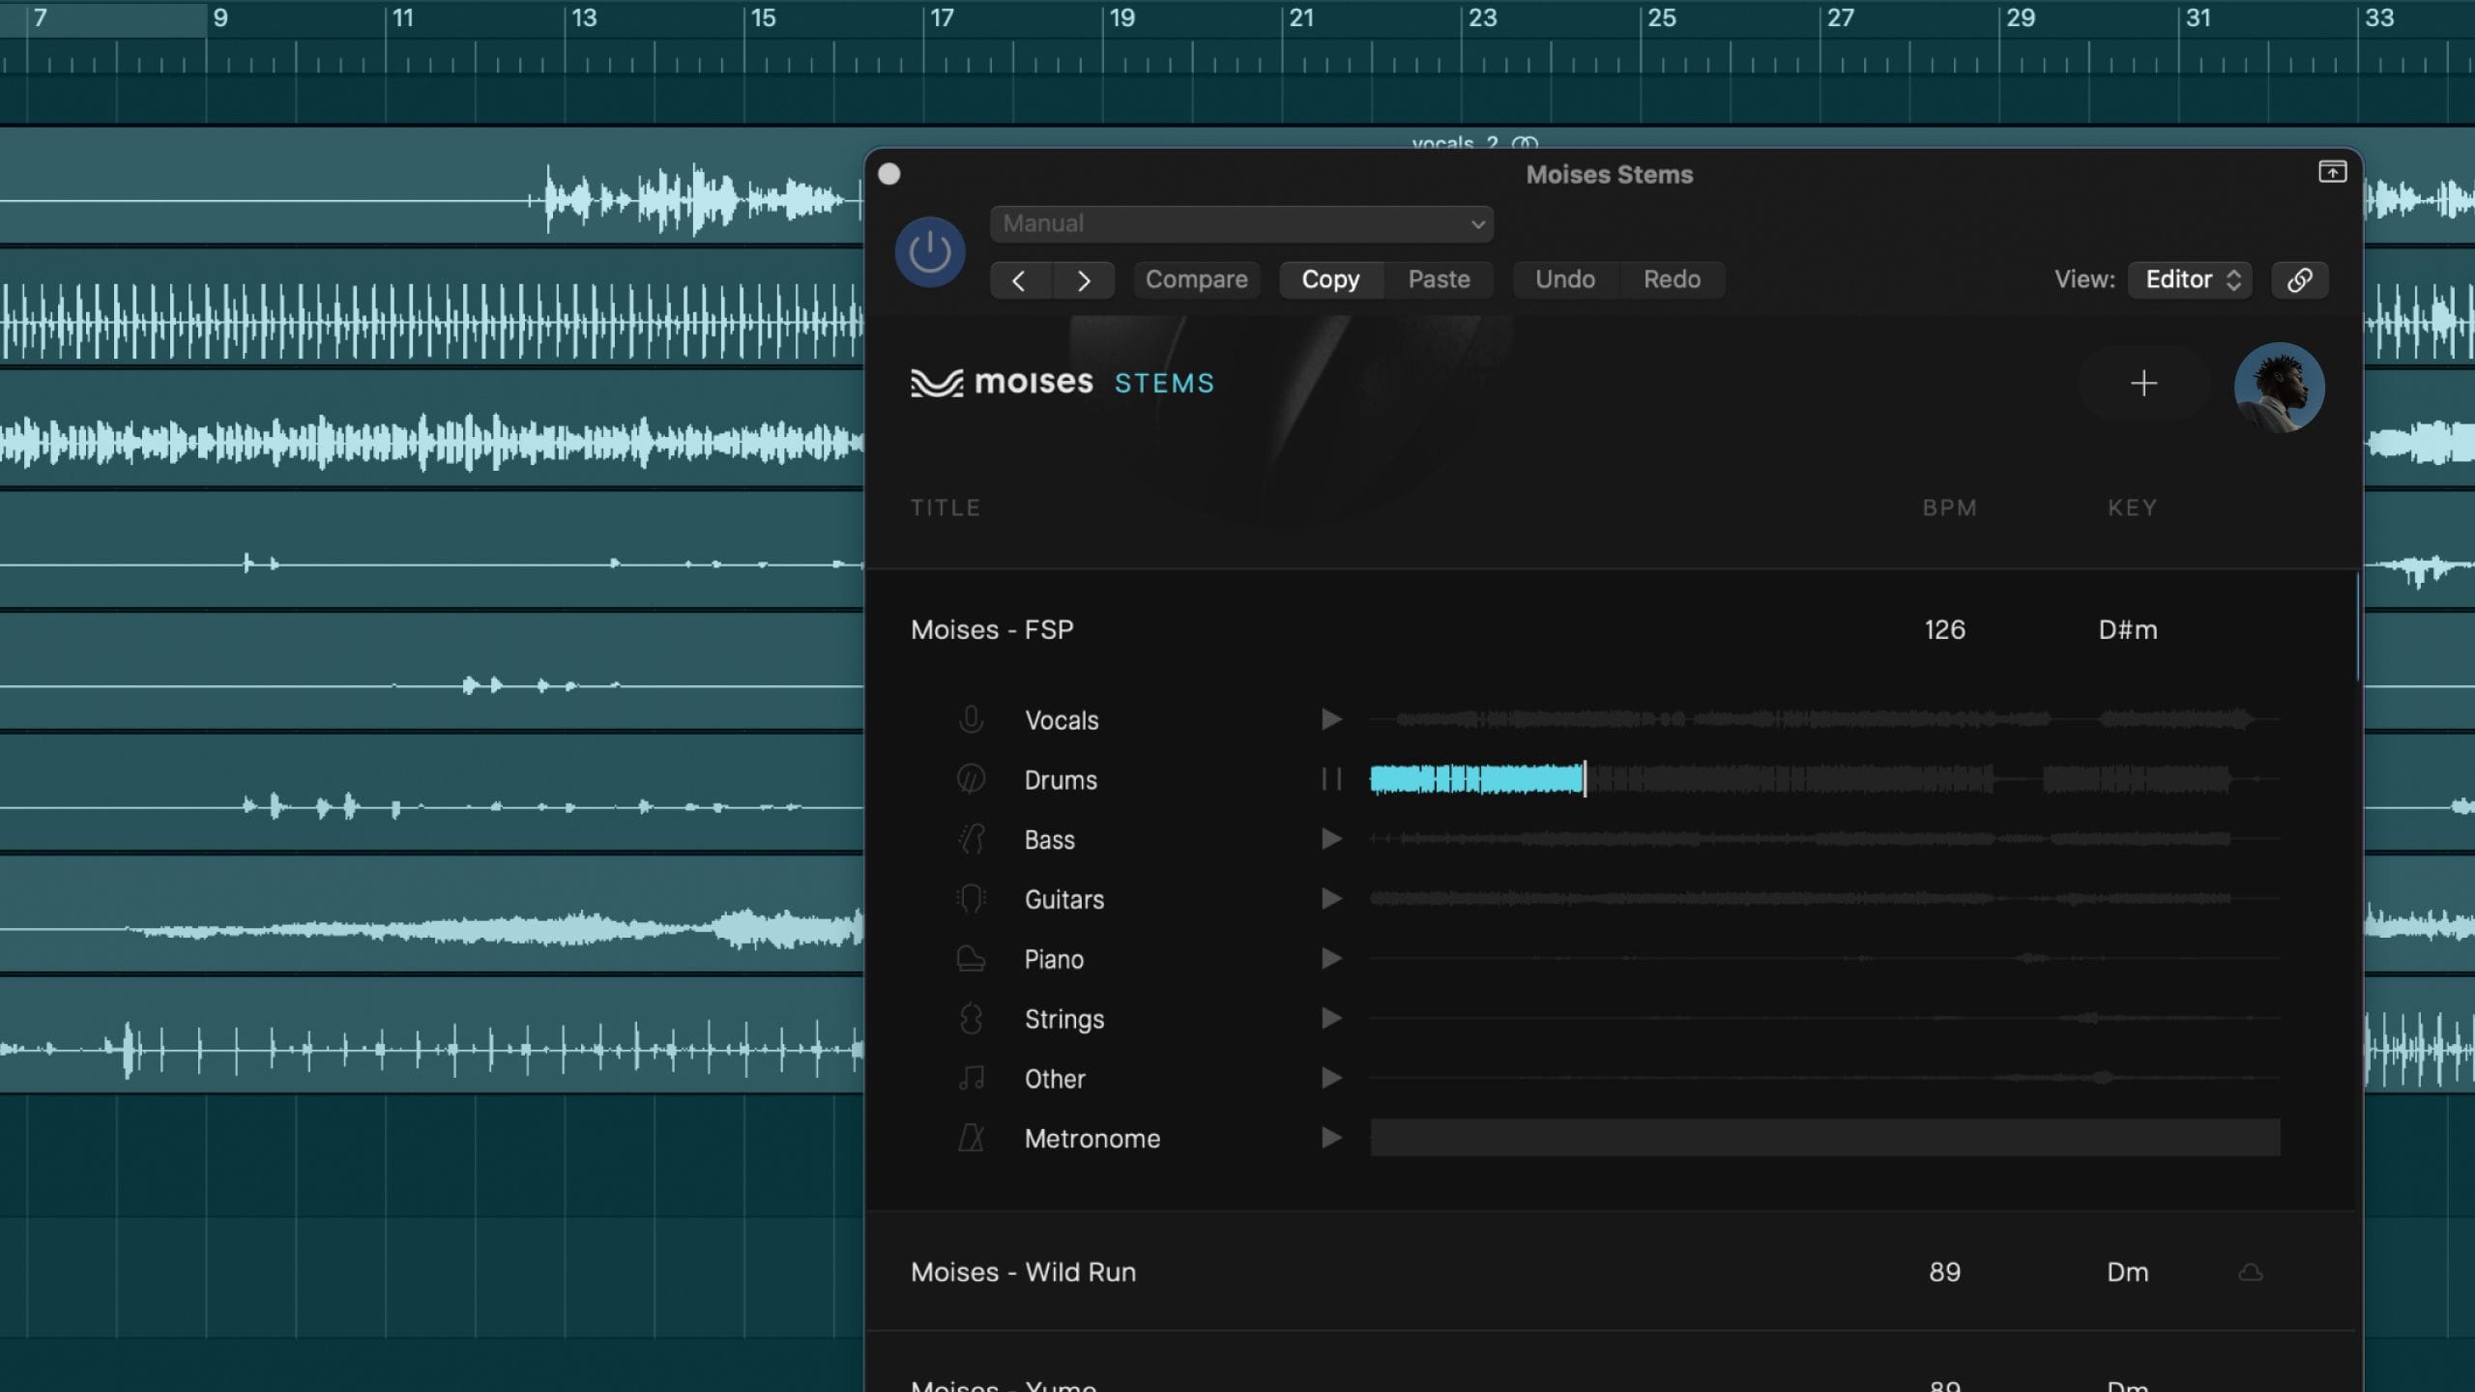Image resolution: width=2475 pixels, height=1392 pixels.
Task: Click the plus add-track icon
Action: pos(2143,384)
